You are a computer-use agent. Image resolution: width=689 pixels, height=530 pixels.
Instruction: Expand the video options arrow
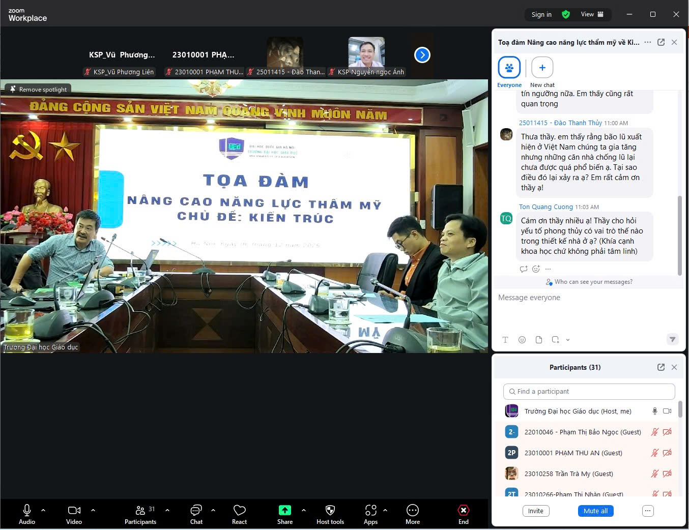(93, 510)
